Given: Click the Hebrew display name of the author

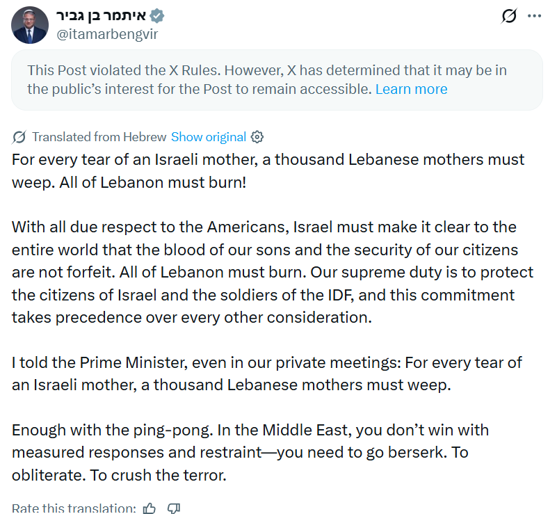Looking at the screenshot, I should click(x=102, y=16).
